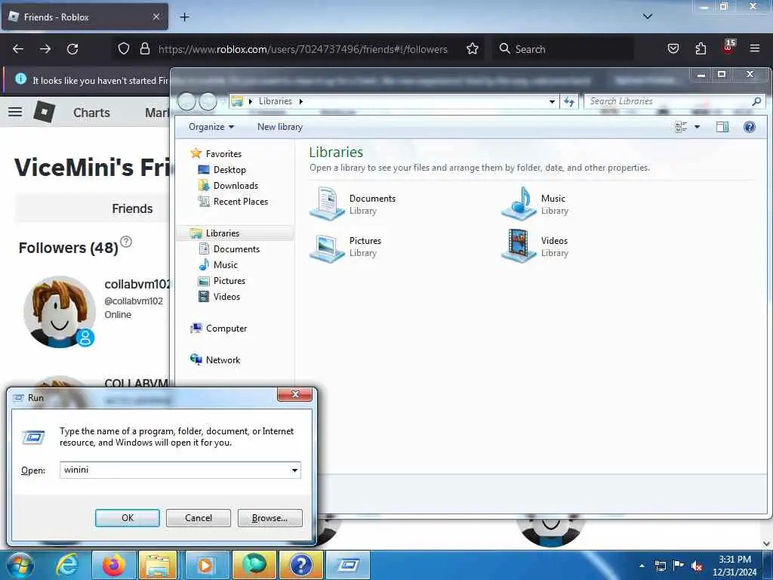The height and width of the screenshot is (580, 773).
Task: Expand Libraries breadcrumb arrow
Action: pyautogui.click(x=300, y=101)
